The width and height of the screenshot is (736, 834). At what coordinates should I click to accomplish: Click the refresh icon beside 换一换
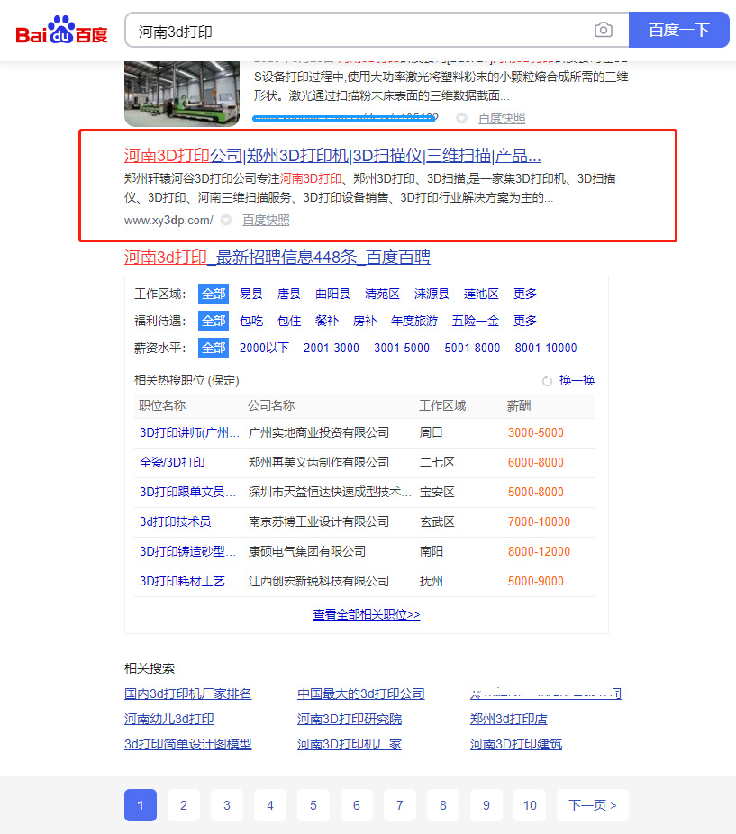[547, 381]
